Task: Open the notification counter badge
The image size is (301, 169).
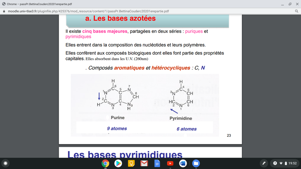Action: (x=275, y=163)
